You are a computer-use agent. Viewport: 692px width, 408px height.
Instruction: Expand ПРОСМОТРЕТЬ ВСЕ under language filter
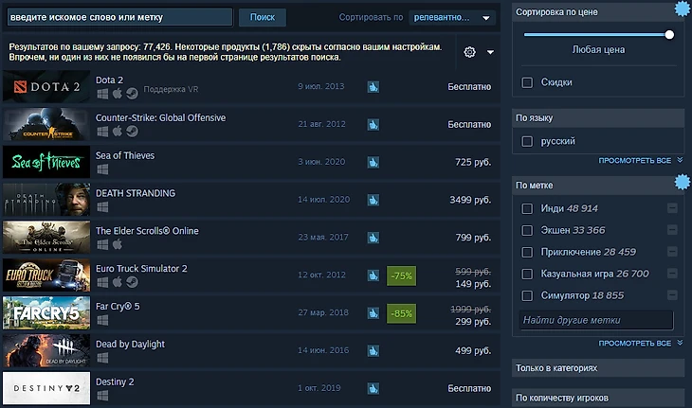point(640,160)
